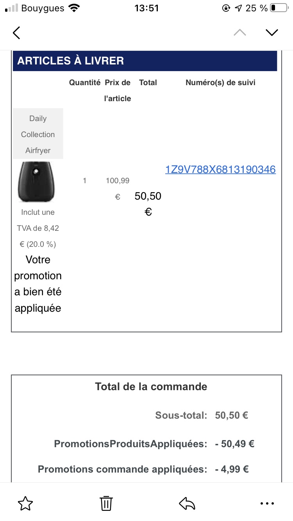The height and width of the screenshot is (521, 293).
Task: Reply using the curved arrow icon
Action: coord(187,503)
